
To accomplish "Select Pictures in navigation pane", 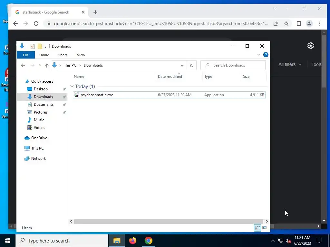I will (x=40, y=112).
